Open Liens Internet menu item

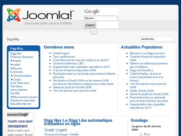click(x=18, y=90)
